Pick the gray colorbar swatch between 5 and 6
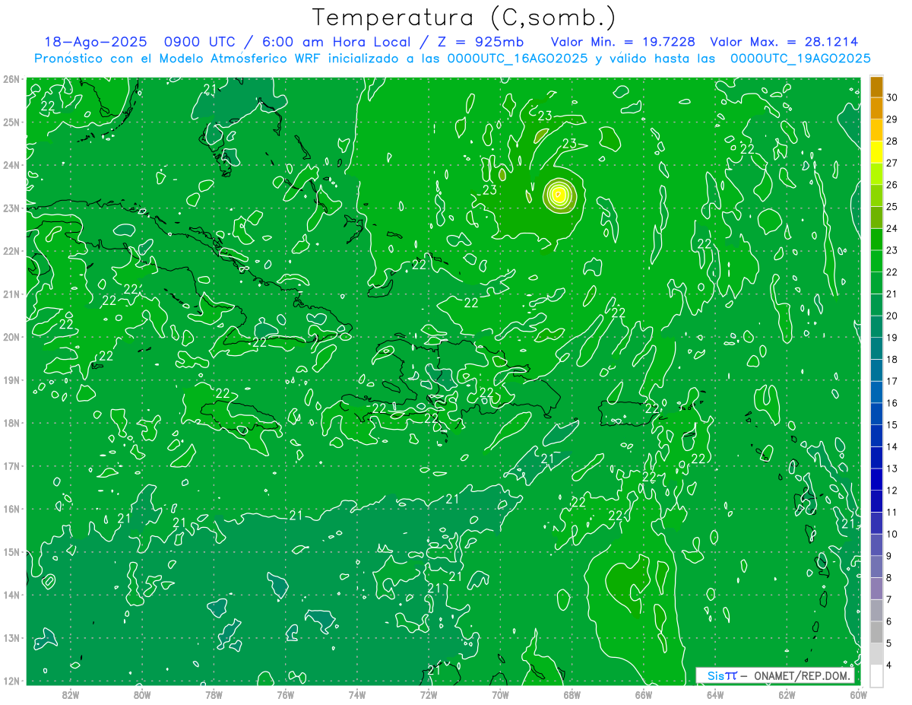The height and width of the screenshot is (705, 912). coord(876,632)
